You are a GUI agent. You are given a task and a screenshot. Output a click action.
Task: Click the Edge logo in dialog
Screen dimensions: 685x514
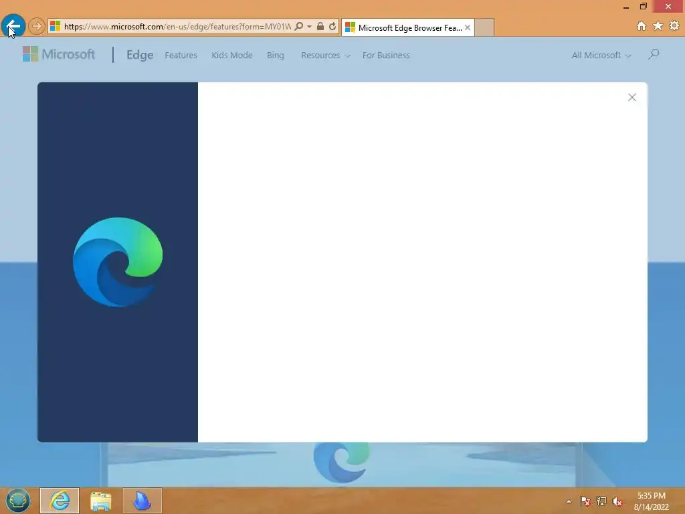pyautogui.click(x=118, y=262)
